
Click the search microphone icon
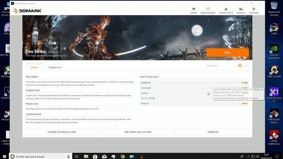pyautogui.click(x=69, y=156)
